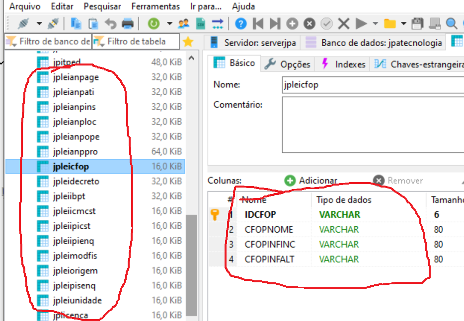464x321 pixels.
Task: Open the Pesquisar menu
Action: pos(102,6)
